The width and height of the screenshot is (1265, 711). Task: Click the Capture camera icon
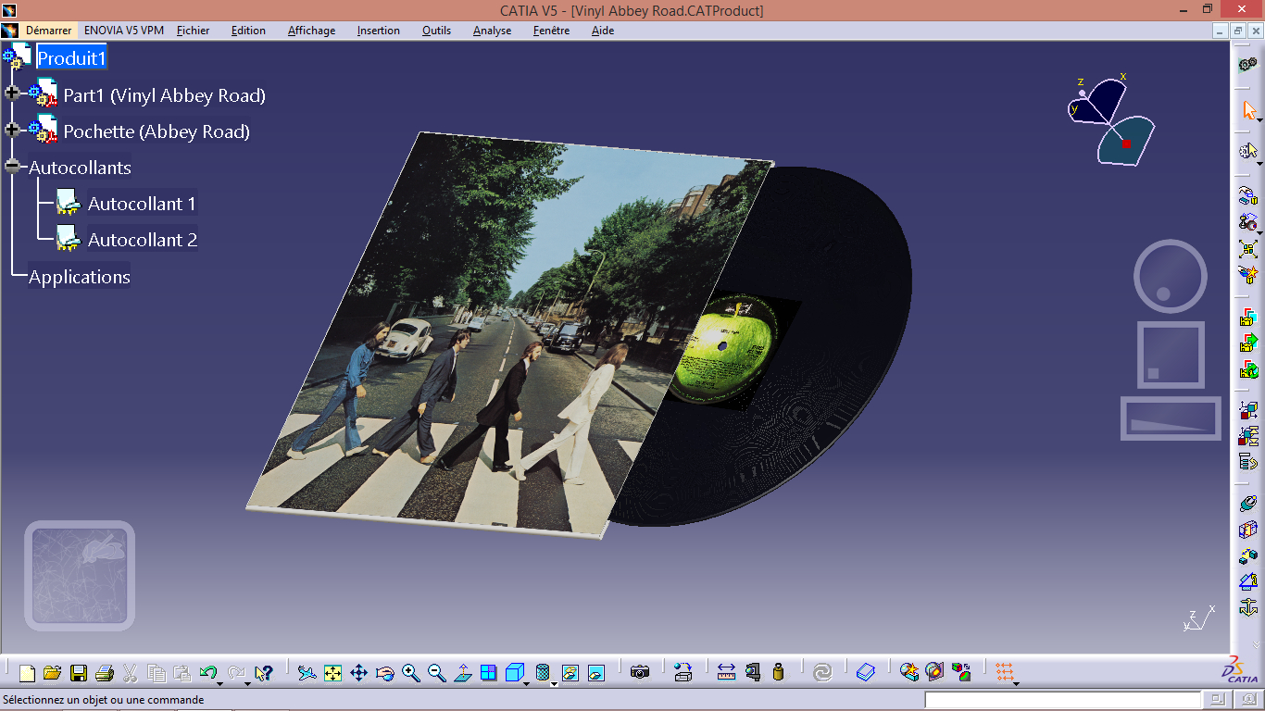pos(640,673)
